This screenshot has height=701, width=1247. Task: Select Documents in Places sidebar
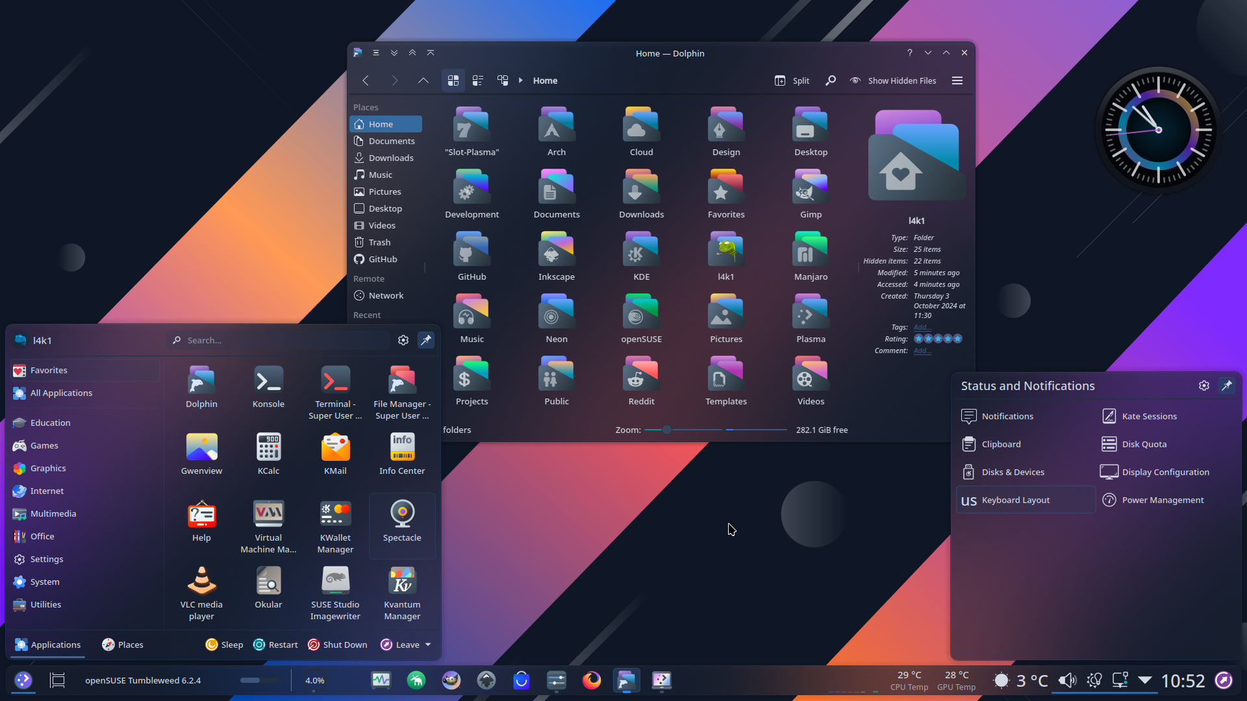point(386,141)
